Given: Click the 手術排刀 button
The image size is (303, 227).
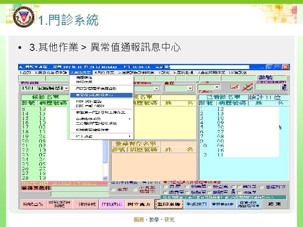Looking at the screenshot, I should 197,204.
